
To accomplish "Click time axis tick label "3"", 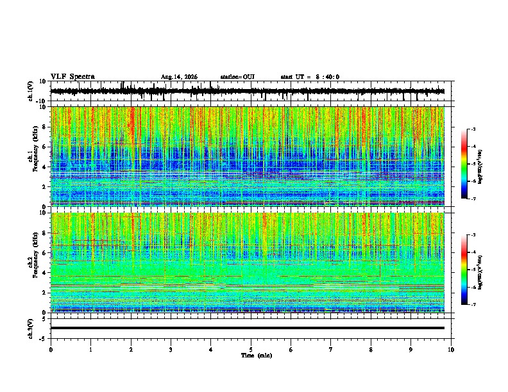I will (x=171, y=350).
